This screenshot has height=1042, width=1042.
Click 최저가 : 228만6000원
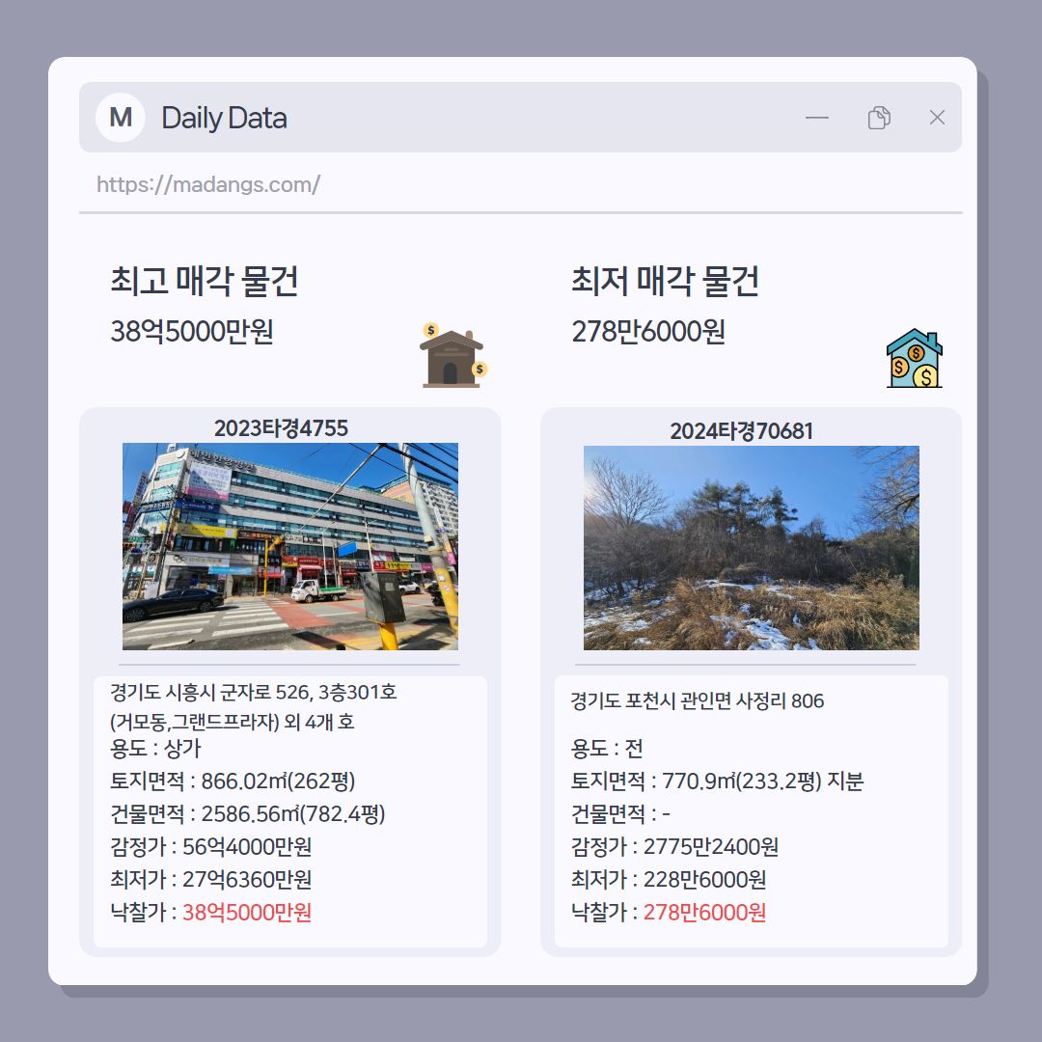[x=669, y=879]
